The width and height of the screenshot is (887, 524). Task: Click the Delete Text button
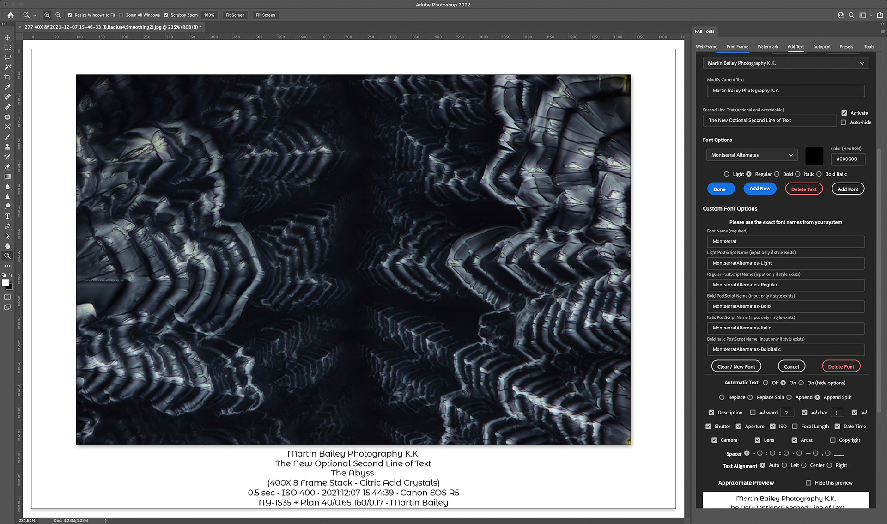click(803, 189)
